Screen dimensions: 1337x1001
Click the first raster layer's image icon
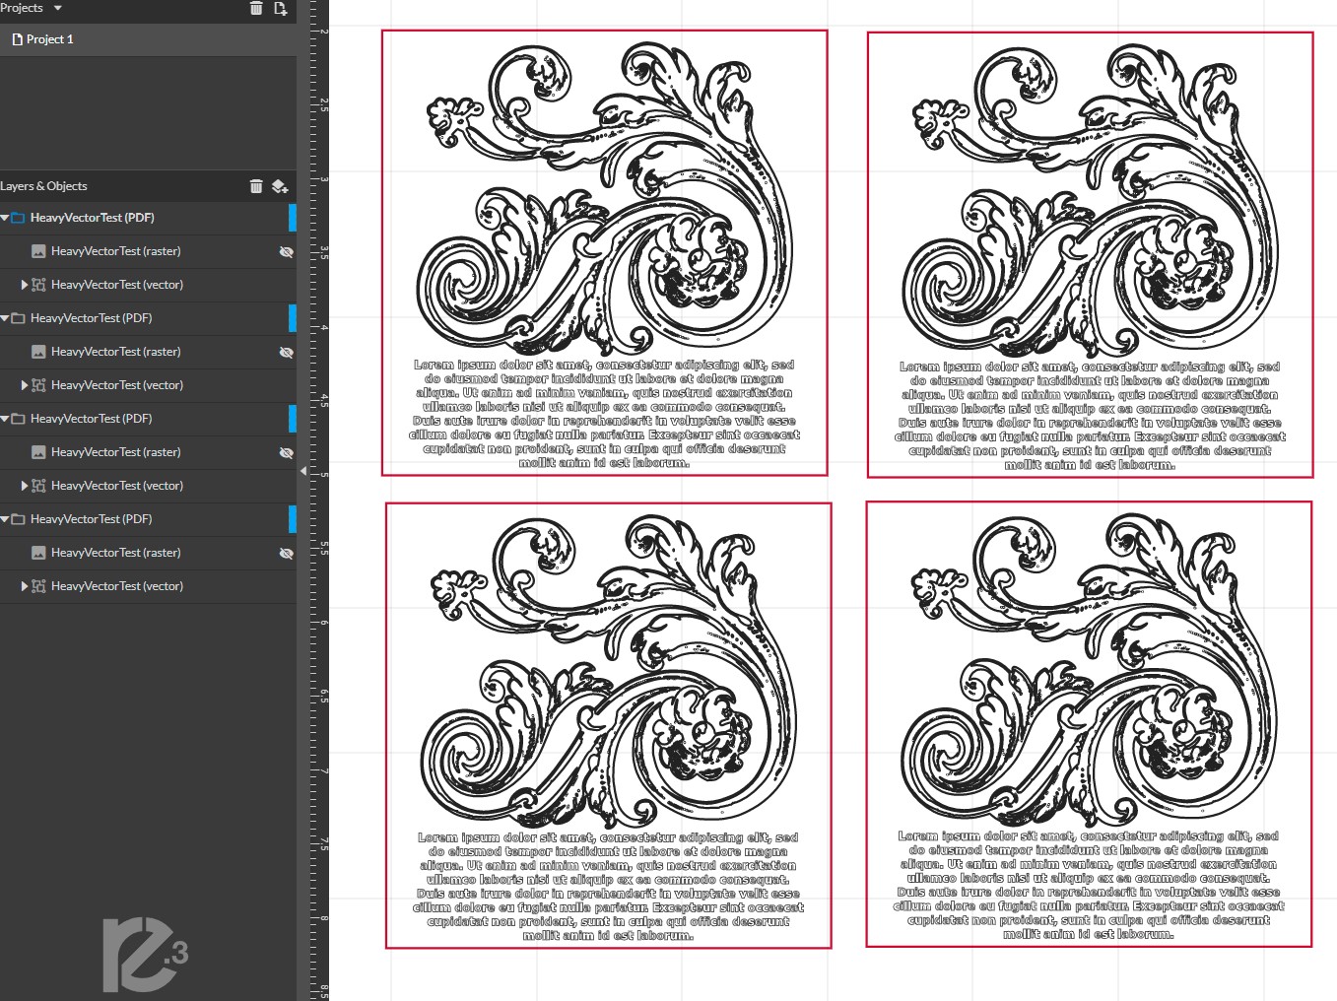(x=38, y=251)
